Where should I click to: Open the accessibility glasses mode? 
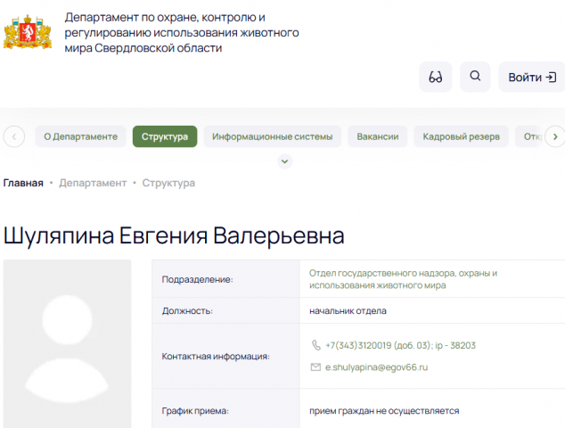[435, 77]
